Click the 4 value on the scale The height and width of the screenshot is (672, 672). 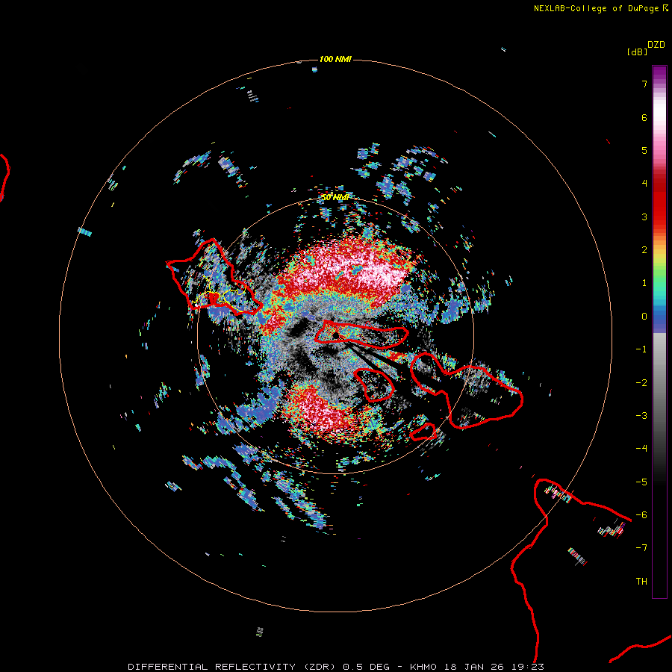point(644,184)
